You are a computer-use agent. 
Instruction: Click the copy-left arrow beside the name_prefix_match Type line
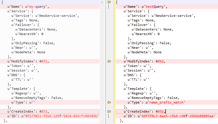click(x=109, y=102)
